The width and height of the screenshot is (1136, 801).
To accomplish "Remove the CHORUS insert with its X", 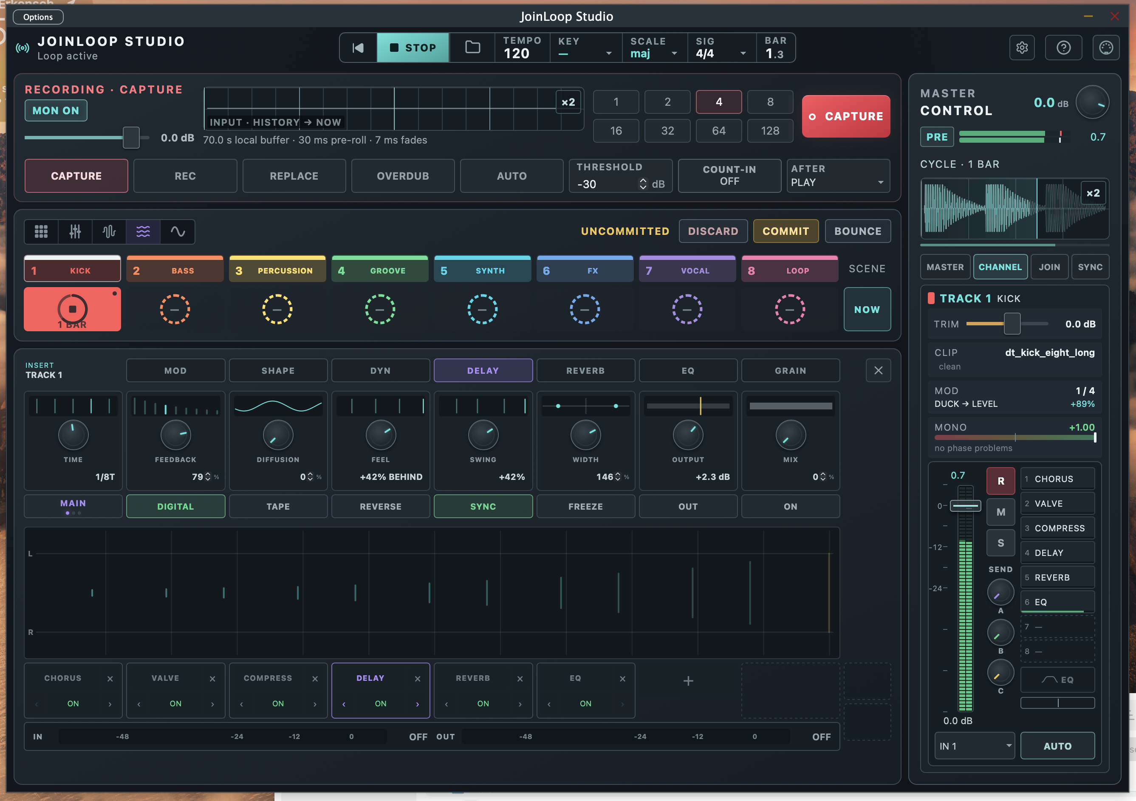I will [110, 679].
